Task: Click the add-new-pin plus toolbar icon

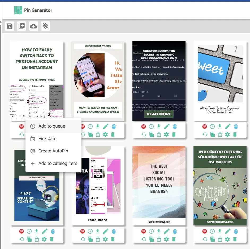Action: click(x=22, y=26)
